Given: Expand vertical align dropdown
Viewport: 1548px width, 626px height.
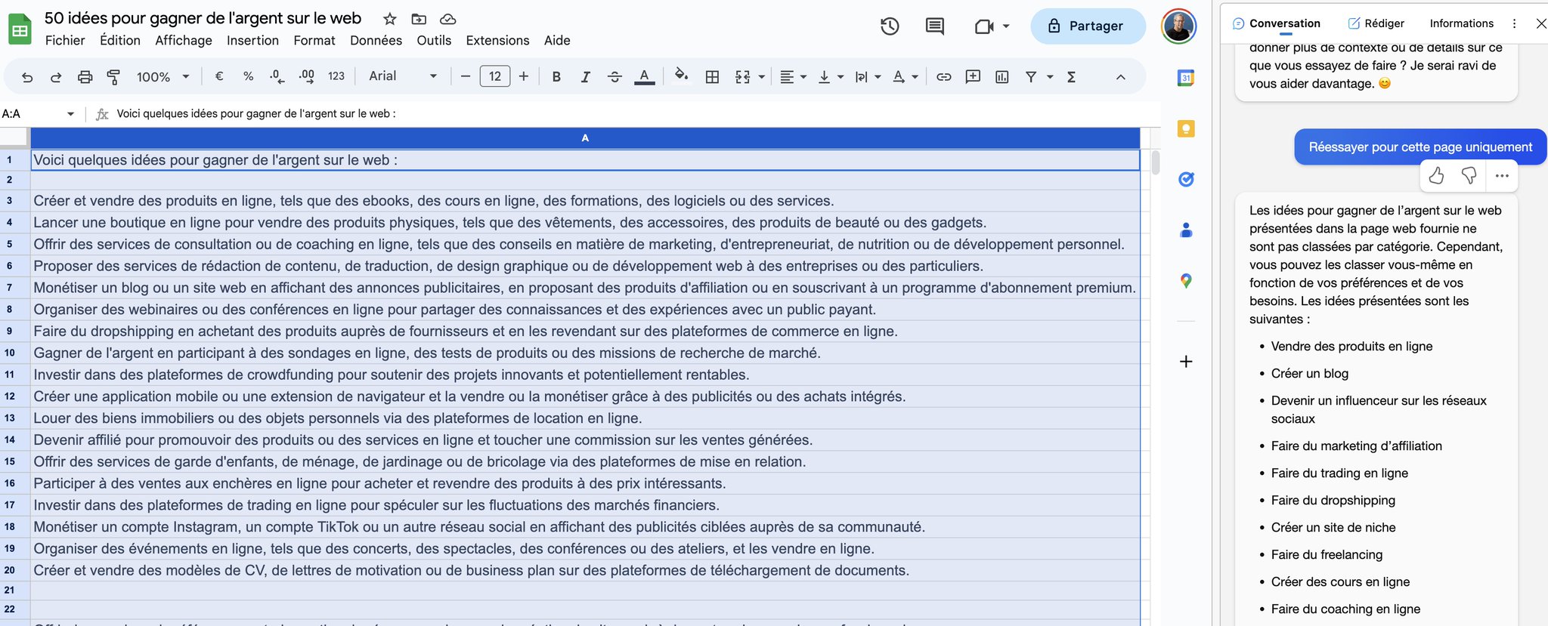Looking at the screenshot, I should (840, 77).
